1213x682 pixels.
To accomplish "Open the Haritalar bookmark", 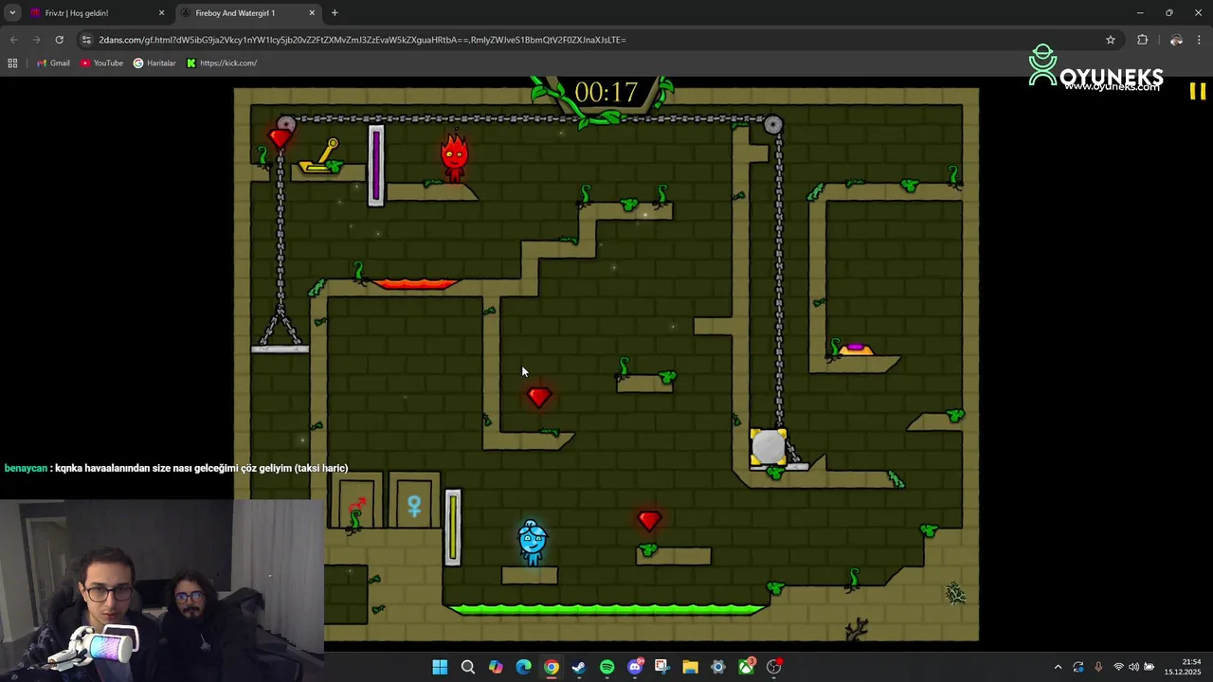I will (154, 63).
